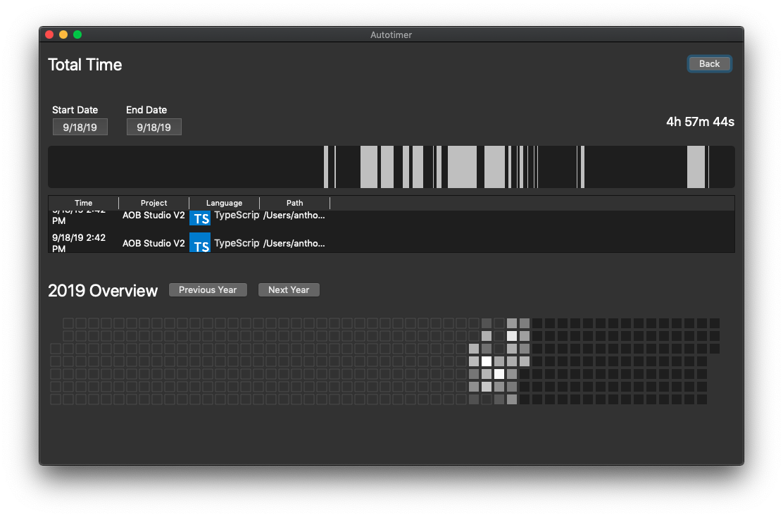This screenshot has width=783, height=517.
Task: Advance to Next Year in overview
Action: pyautogui.click(x=289, y=290)
